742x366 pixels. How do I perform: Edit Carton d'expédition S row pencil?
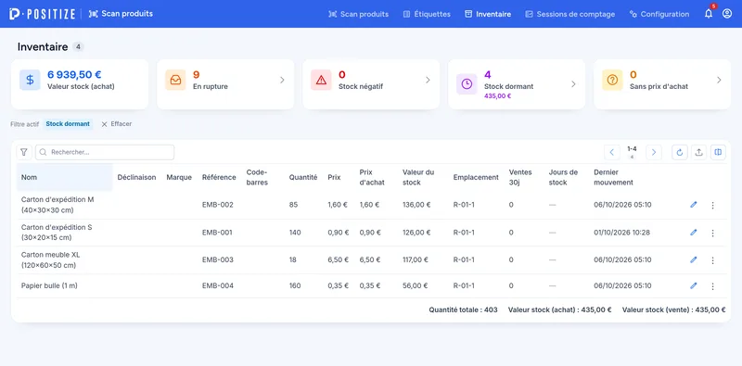click(x=693, y=233)
